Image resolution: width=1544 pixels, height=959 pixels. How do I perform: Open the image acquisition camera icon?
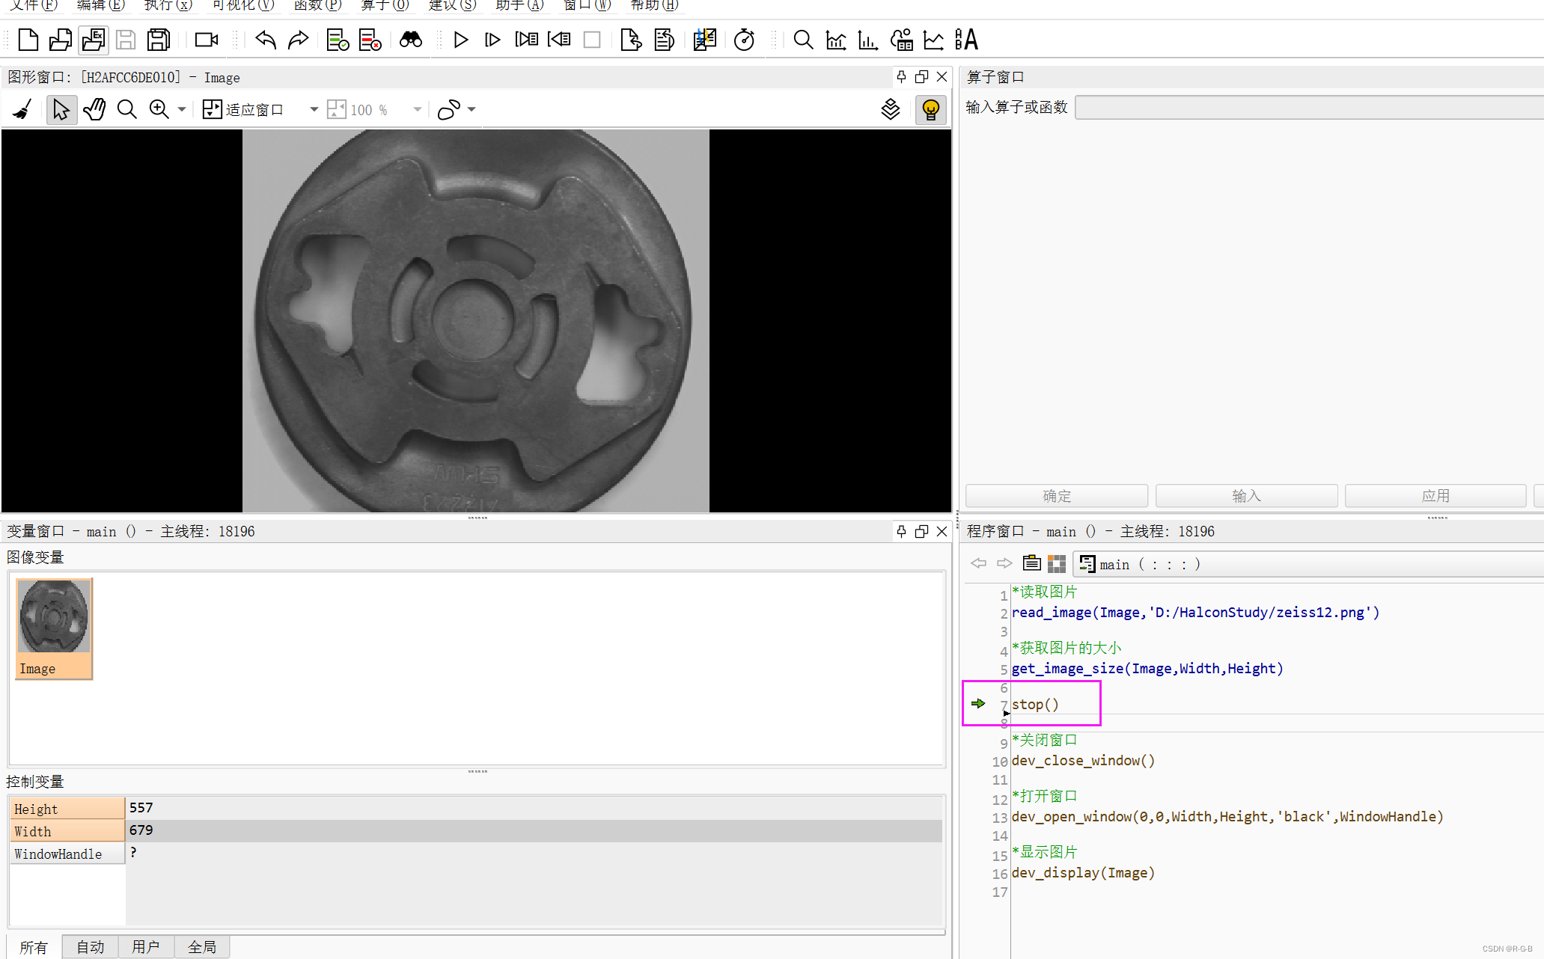(x=206, y=40)
